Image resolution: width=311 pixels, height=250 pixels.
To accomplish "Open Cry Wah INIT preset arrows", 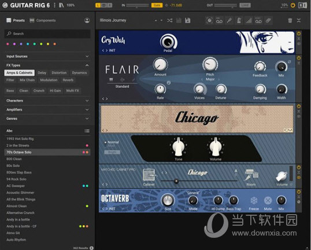I will tap(105, 50).
